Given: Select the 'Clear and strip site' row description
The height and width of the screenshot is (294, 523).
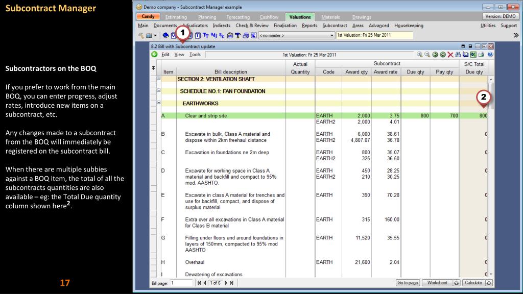Looking at the screenshot, I should tap(206, 116).
